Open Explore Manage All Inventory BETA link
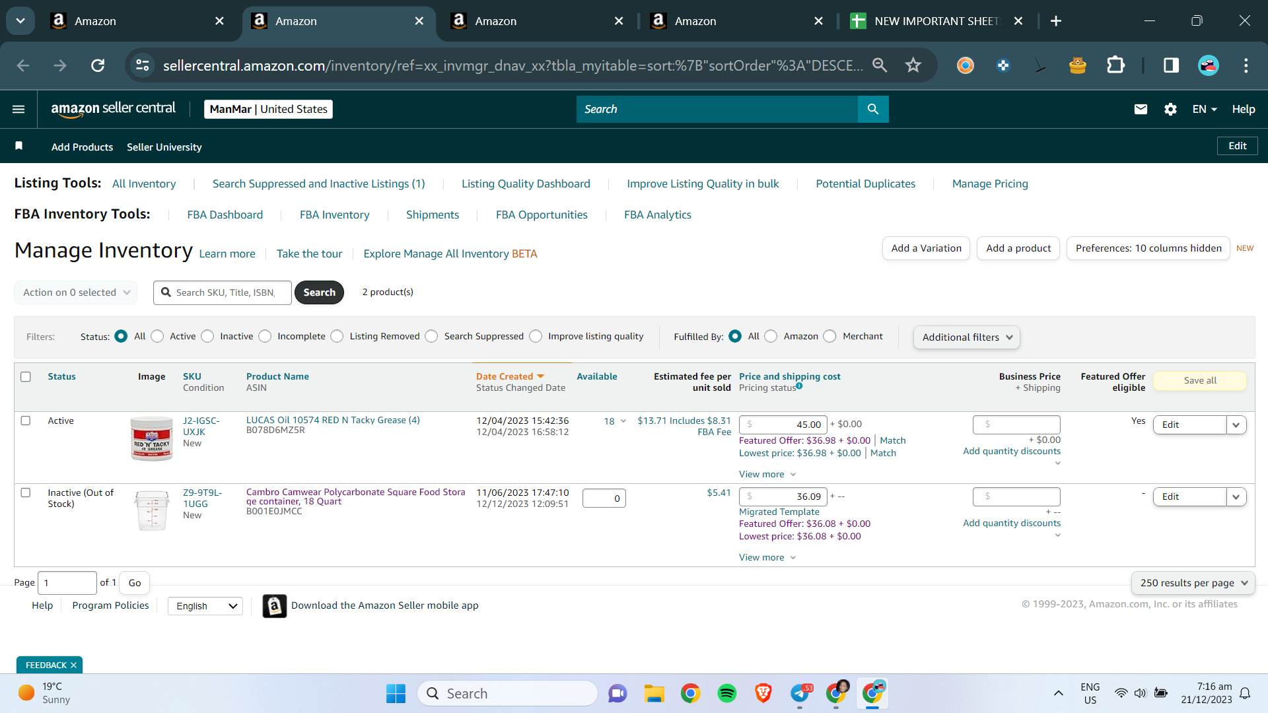The height and width of the screenshot is (713, 1268). coord(450,254)
